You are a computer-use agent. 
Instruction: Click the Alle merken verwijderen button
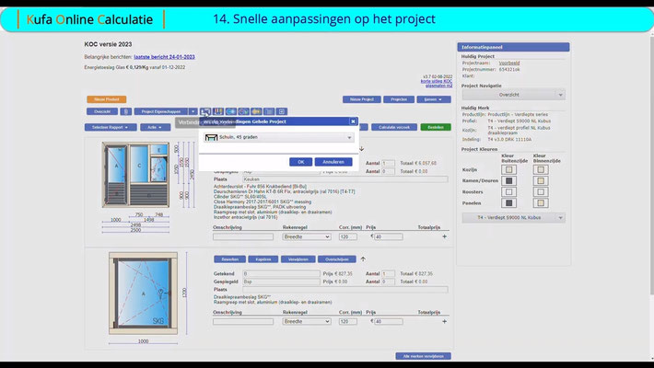click(x=424, y=356)
